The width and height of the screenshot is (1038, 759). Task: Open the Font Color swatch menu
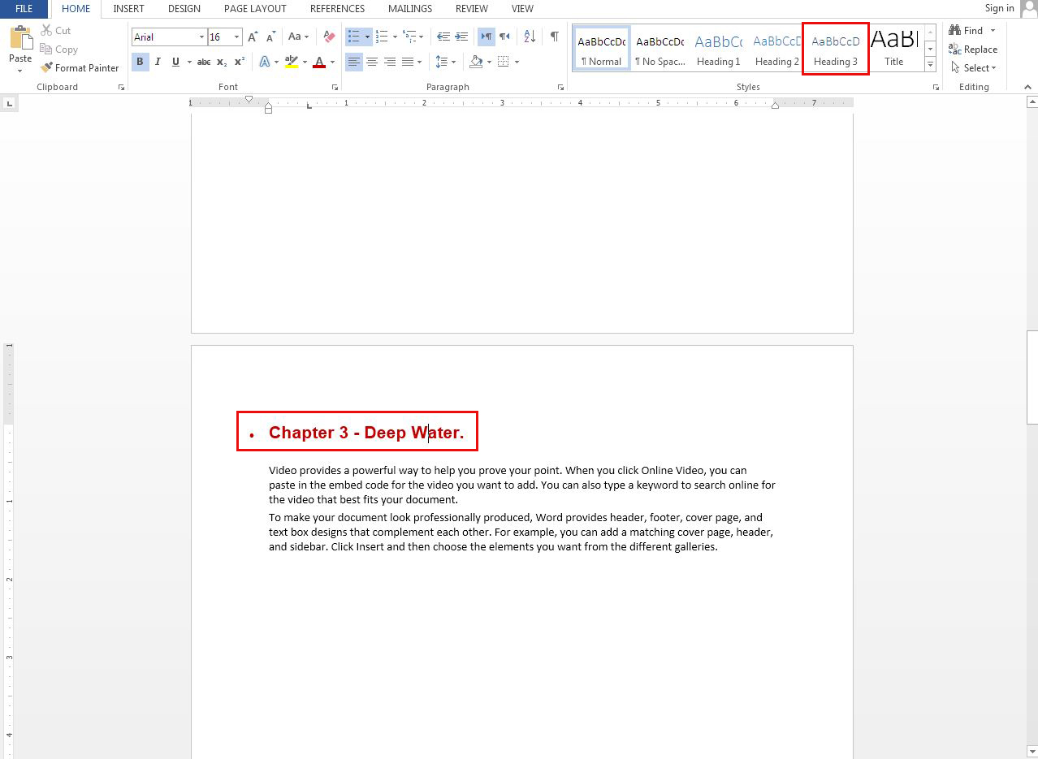[332, 62]
